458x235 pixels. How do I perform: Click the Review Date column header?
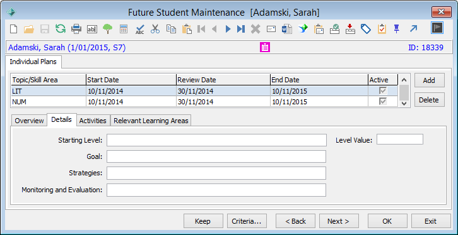(223, 80)
